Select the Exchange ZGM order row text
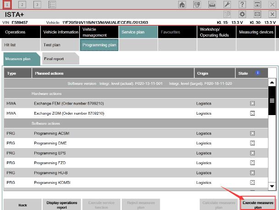 coord(69,113)
